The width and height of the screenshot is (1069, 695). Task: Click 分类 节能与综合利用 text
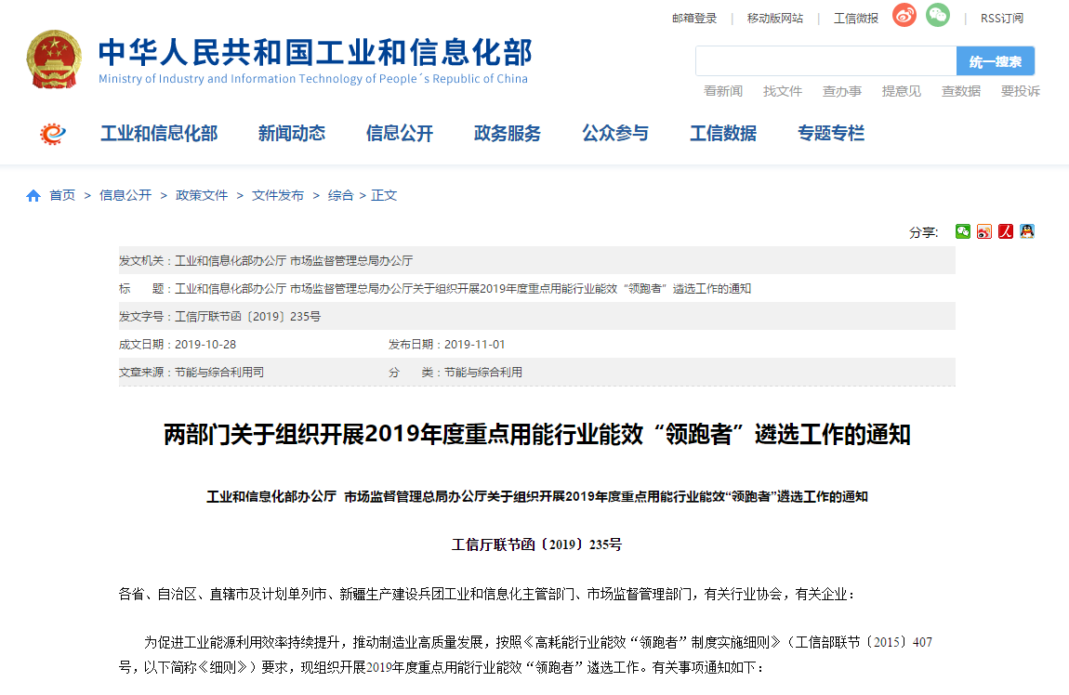[483, 373]
